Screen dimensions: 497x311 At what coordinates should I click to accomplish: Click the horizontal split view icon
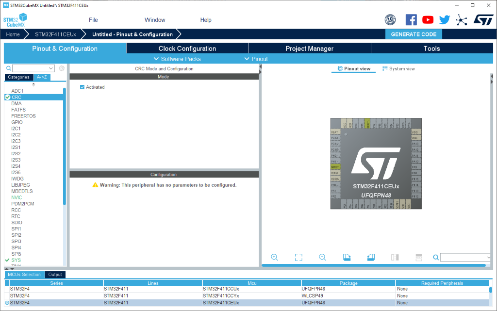point(419,257)
